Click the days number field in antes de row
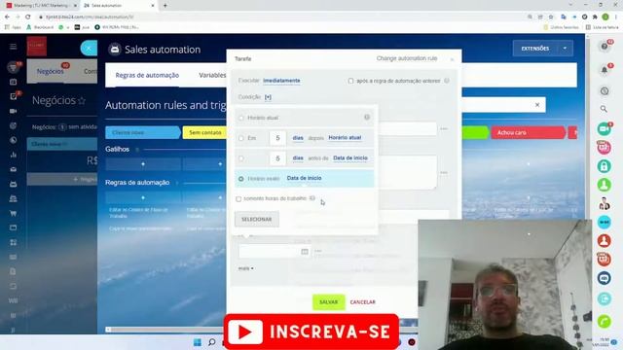This screenshot has width=623, height=350. click(x=277, y=158)
